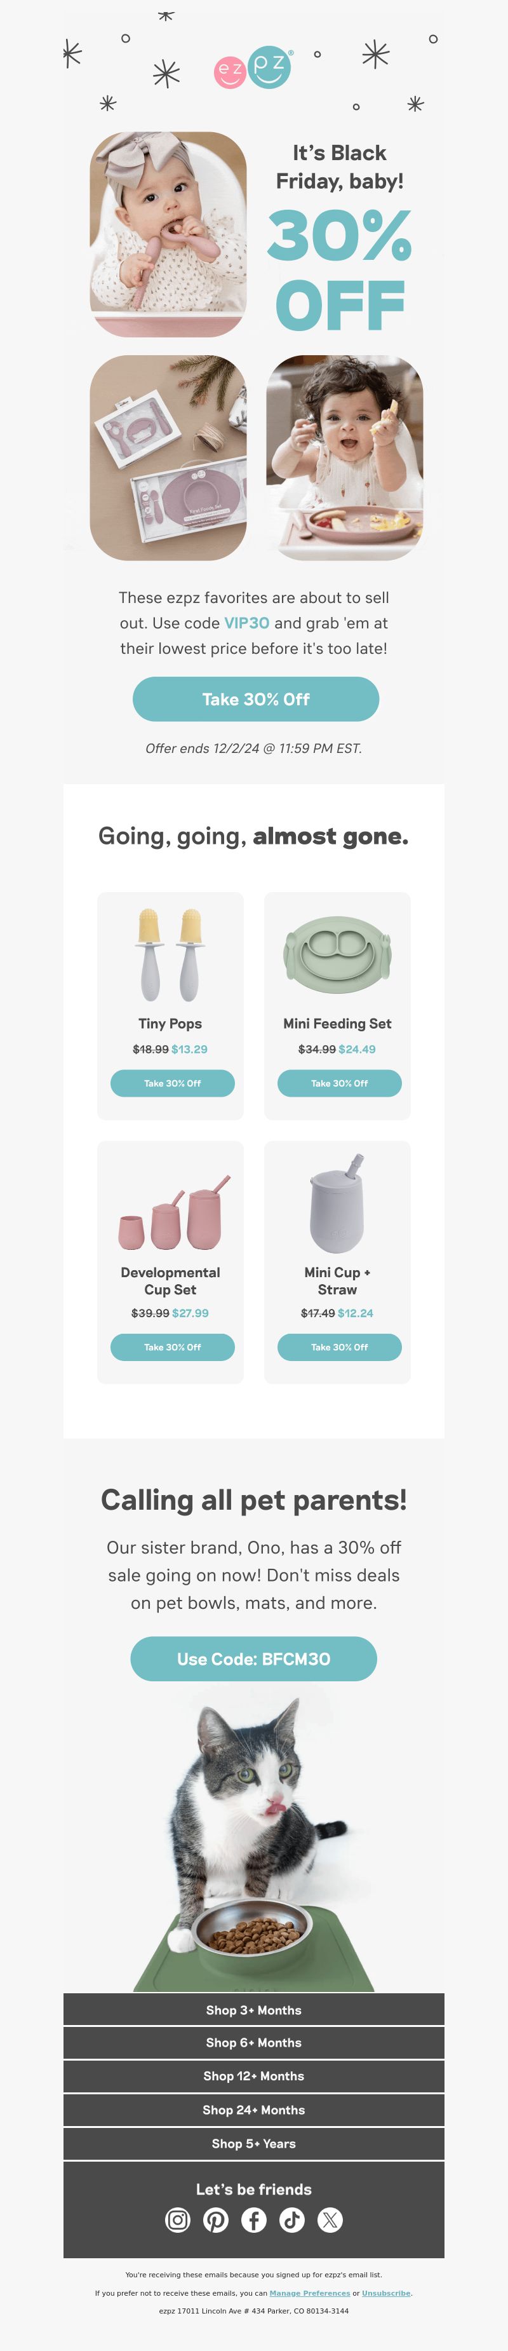The width and height of the screenshot is (508, 2351).
Task: Open the Facebook social icon
Action: (x=255, y=2219)
